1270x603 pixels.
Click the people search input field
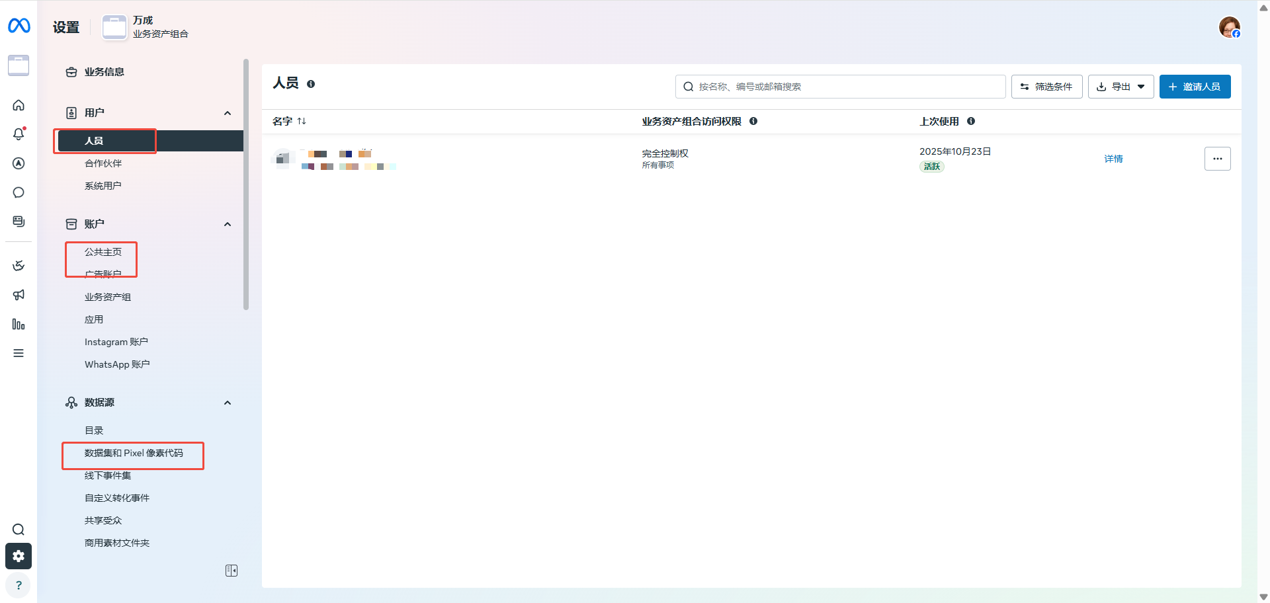pos(847,87)
